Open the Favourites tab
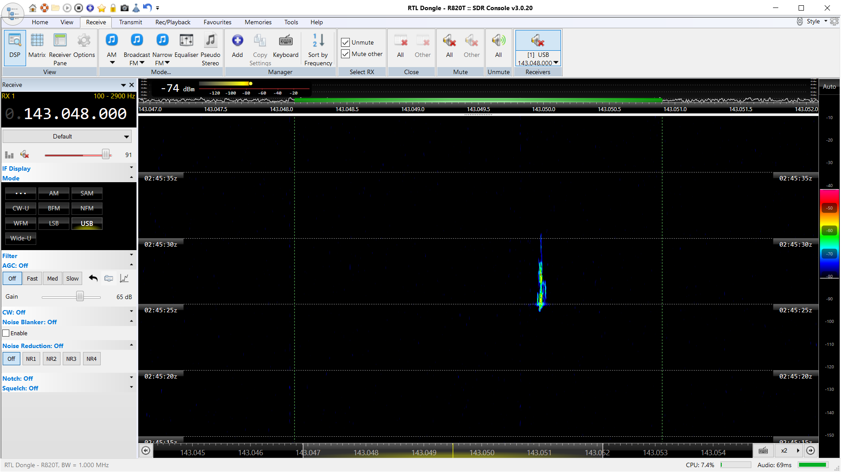Image resolution: width=841 pixels, height=472 pixels. pos(217,22)
